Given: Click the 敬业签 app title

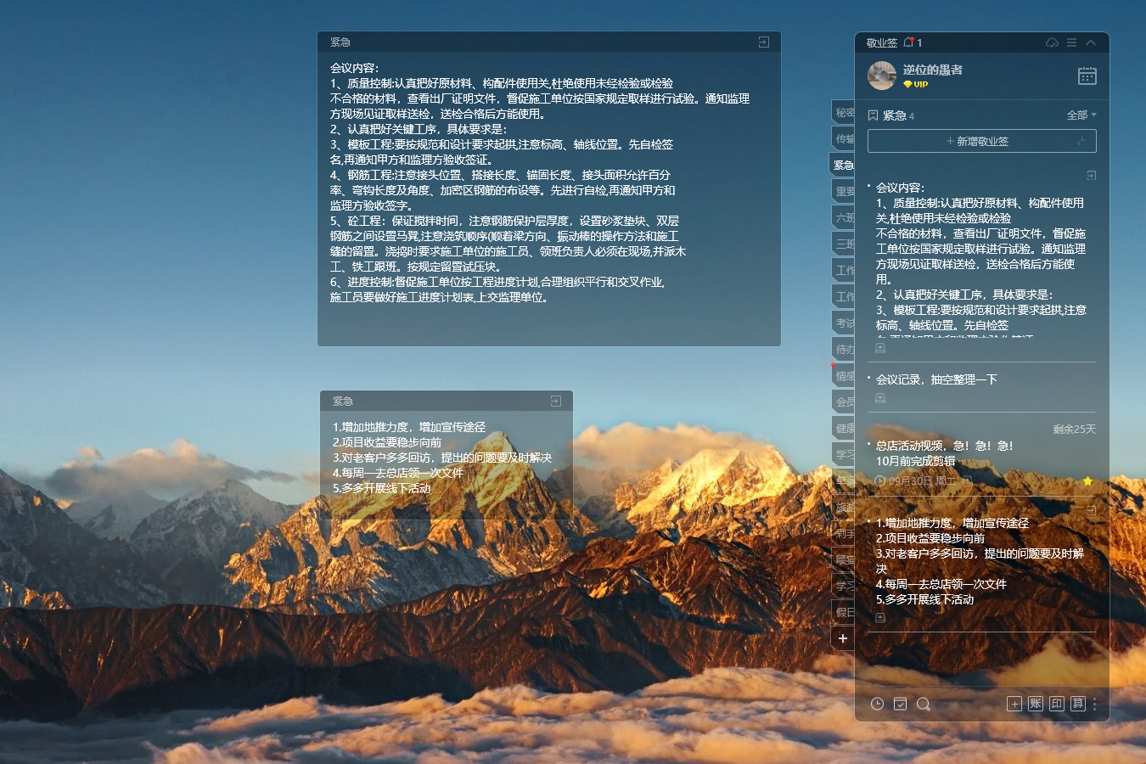Looking at the screenshot, I should tap(881, 42).
